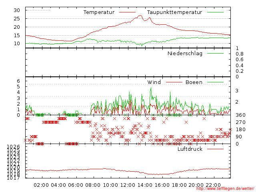The width and height of the screenshot is (256, 192).
Task: Click the green Niederschlag legend line sample
Action: 215,53
